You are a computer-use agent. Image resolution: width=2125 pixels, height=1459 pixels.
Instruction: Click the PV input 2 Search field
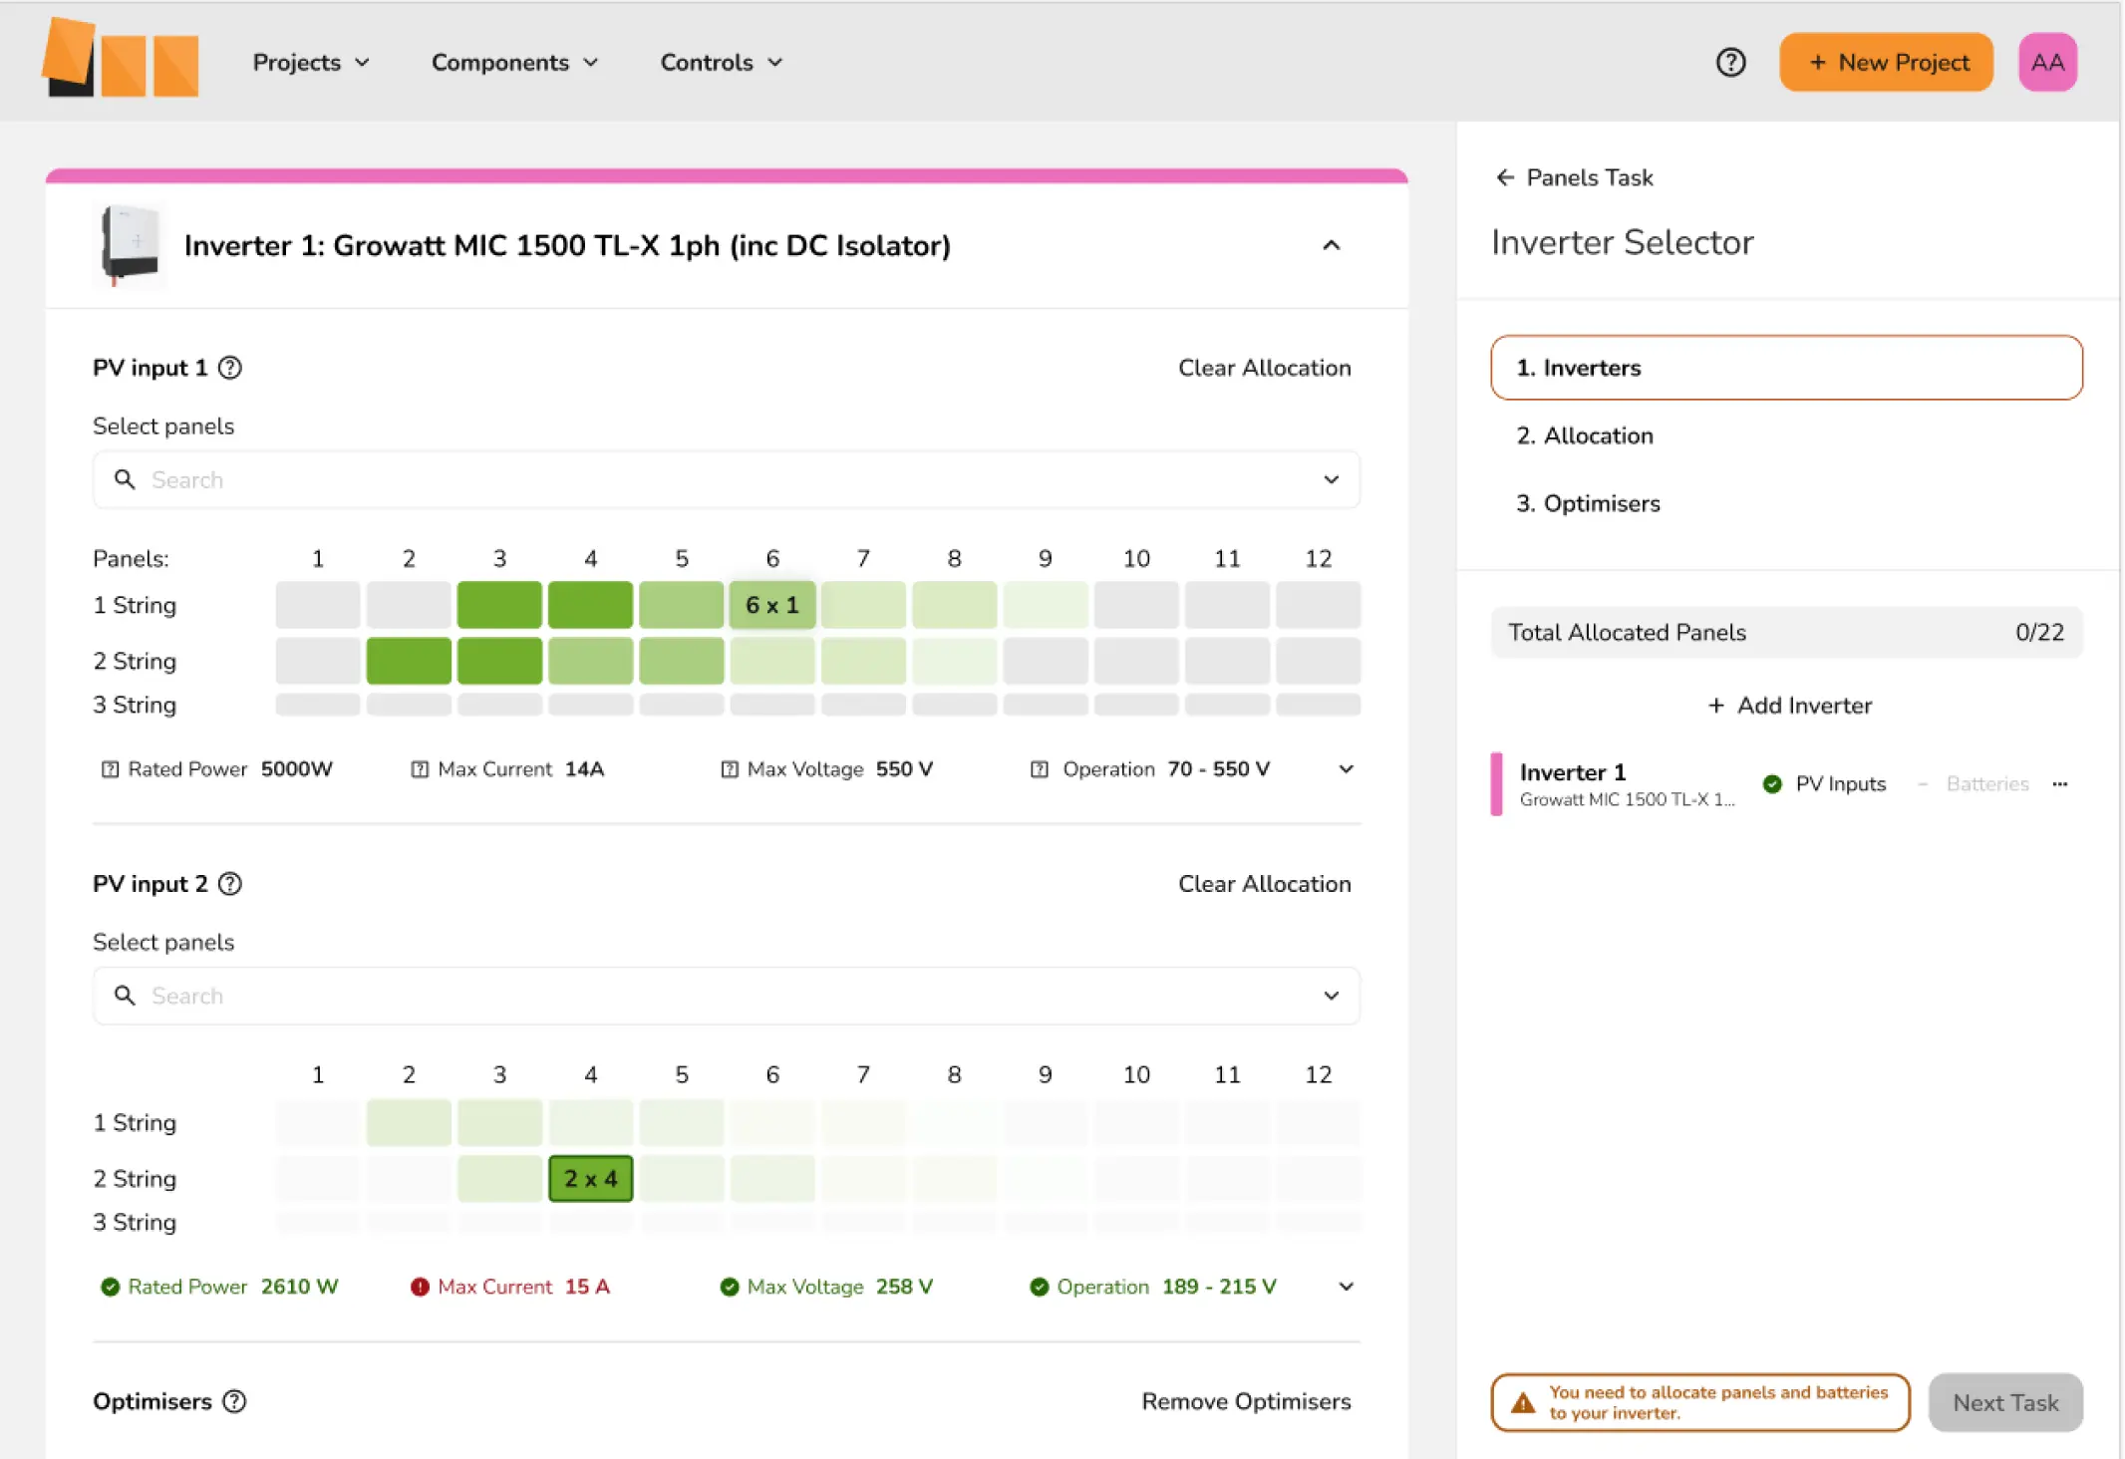point(727,996)
